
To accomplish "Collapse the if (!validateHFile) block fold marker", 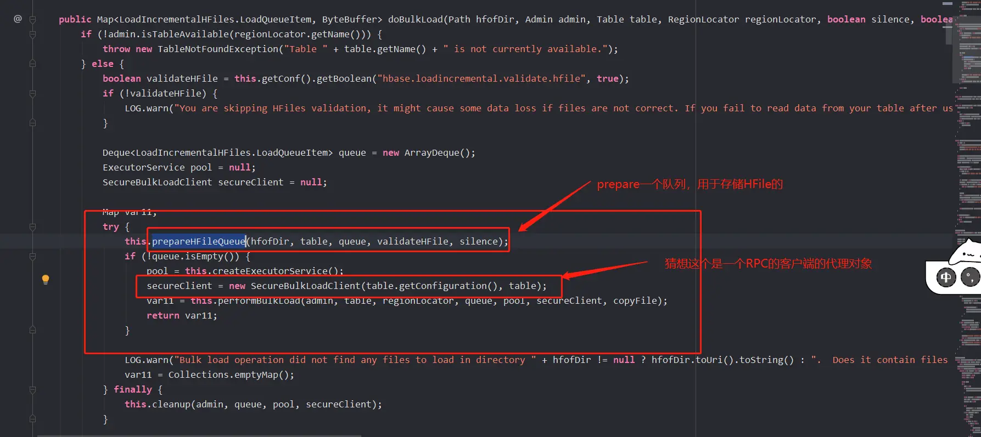I will (x=32, y=93).
